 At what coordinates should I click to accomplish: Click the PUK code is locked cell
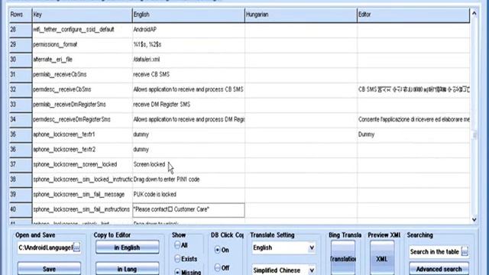(x=189, y=194)
